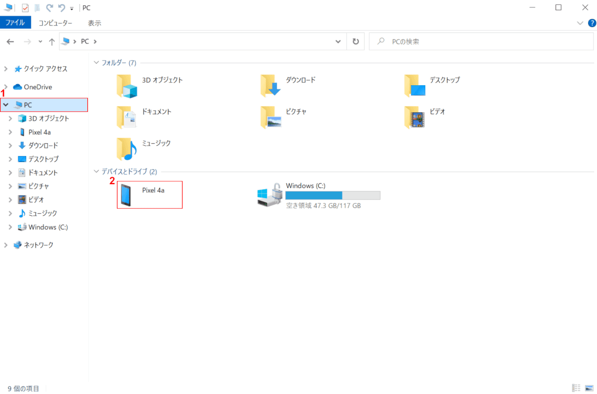Select ドキュメント in the navigation tree
The height and width of the screenshot is (394, 597).
click(x=37, y=173)
